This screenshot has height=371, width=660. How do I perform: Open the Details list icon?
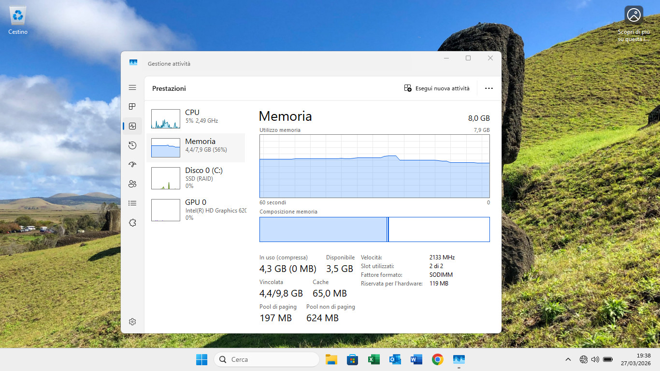point(132,203)
